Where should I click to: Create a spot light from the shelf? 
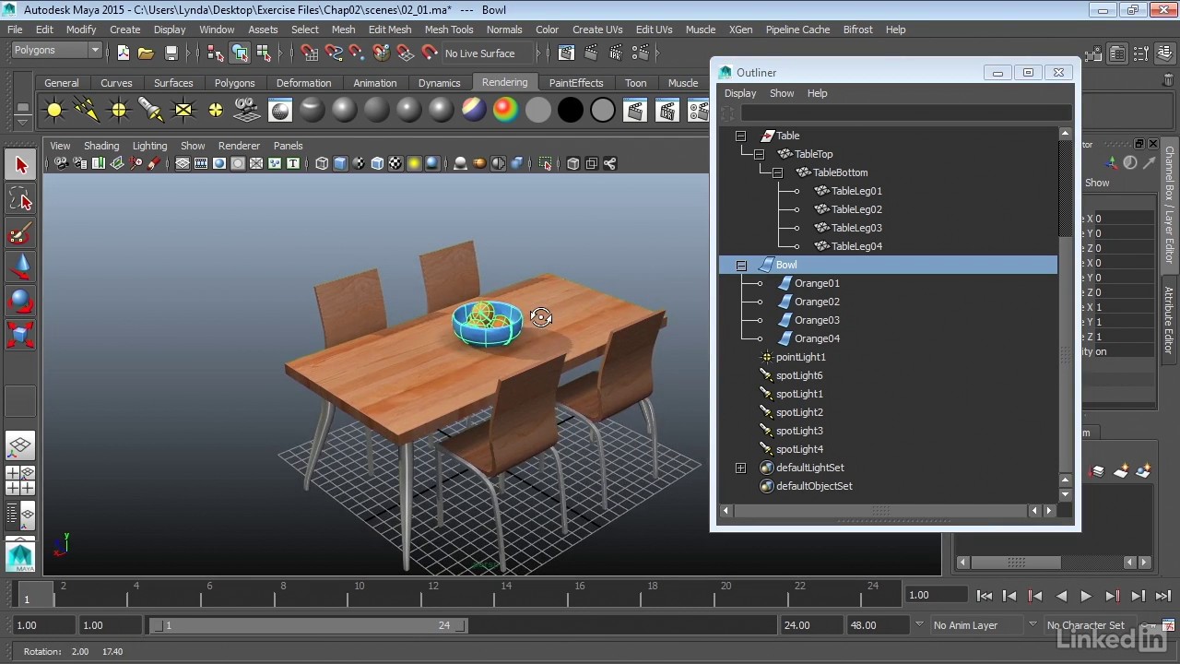(x=151, y=111)
